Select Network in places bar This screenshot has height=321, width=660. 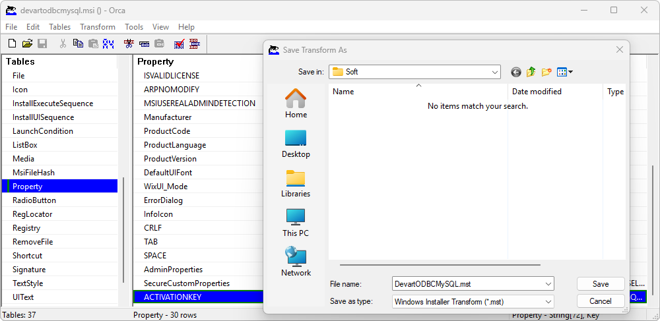coord(296,262)
